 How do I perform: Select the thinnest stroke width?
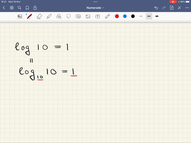click(141, 16)
